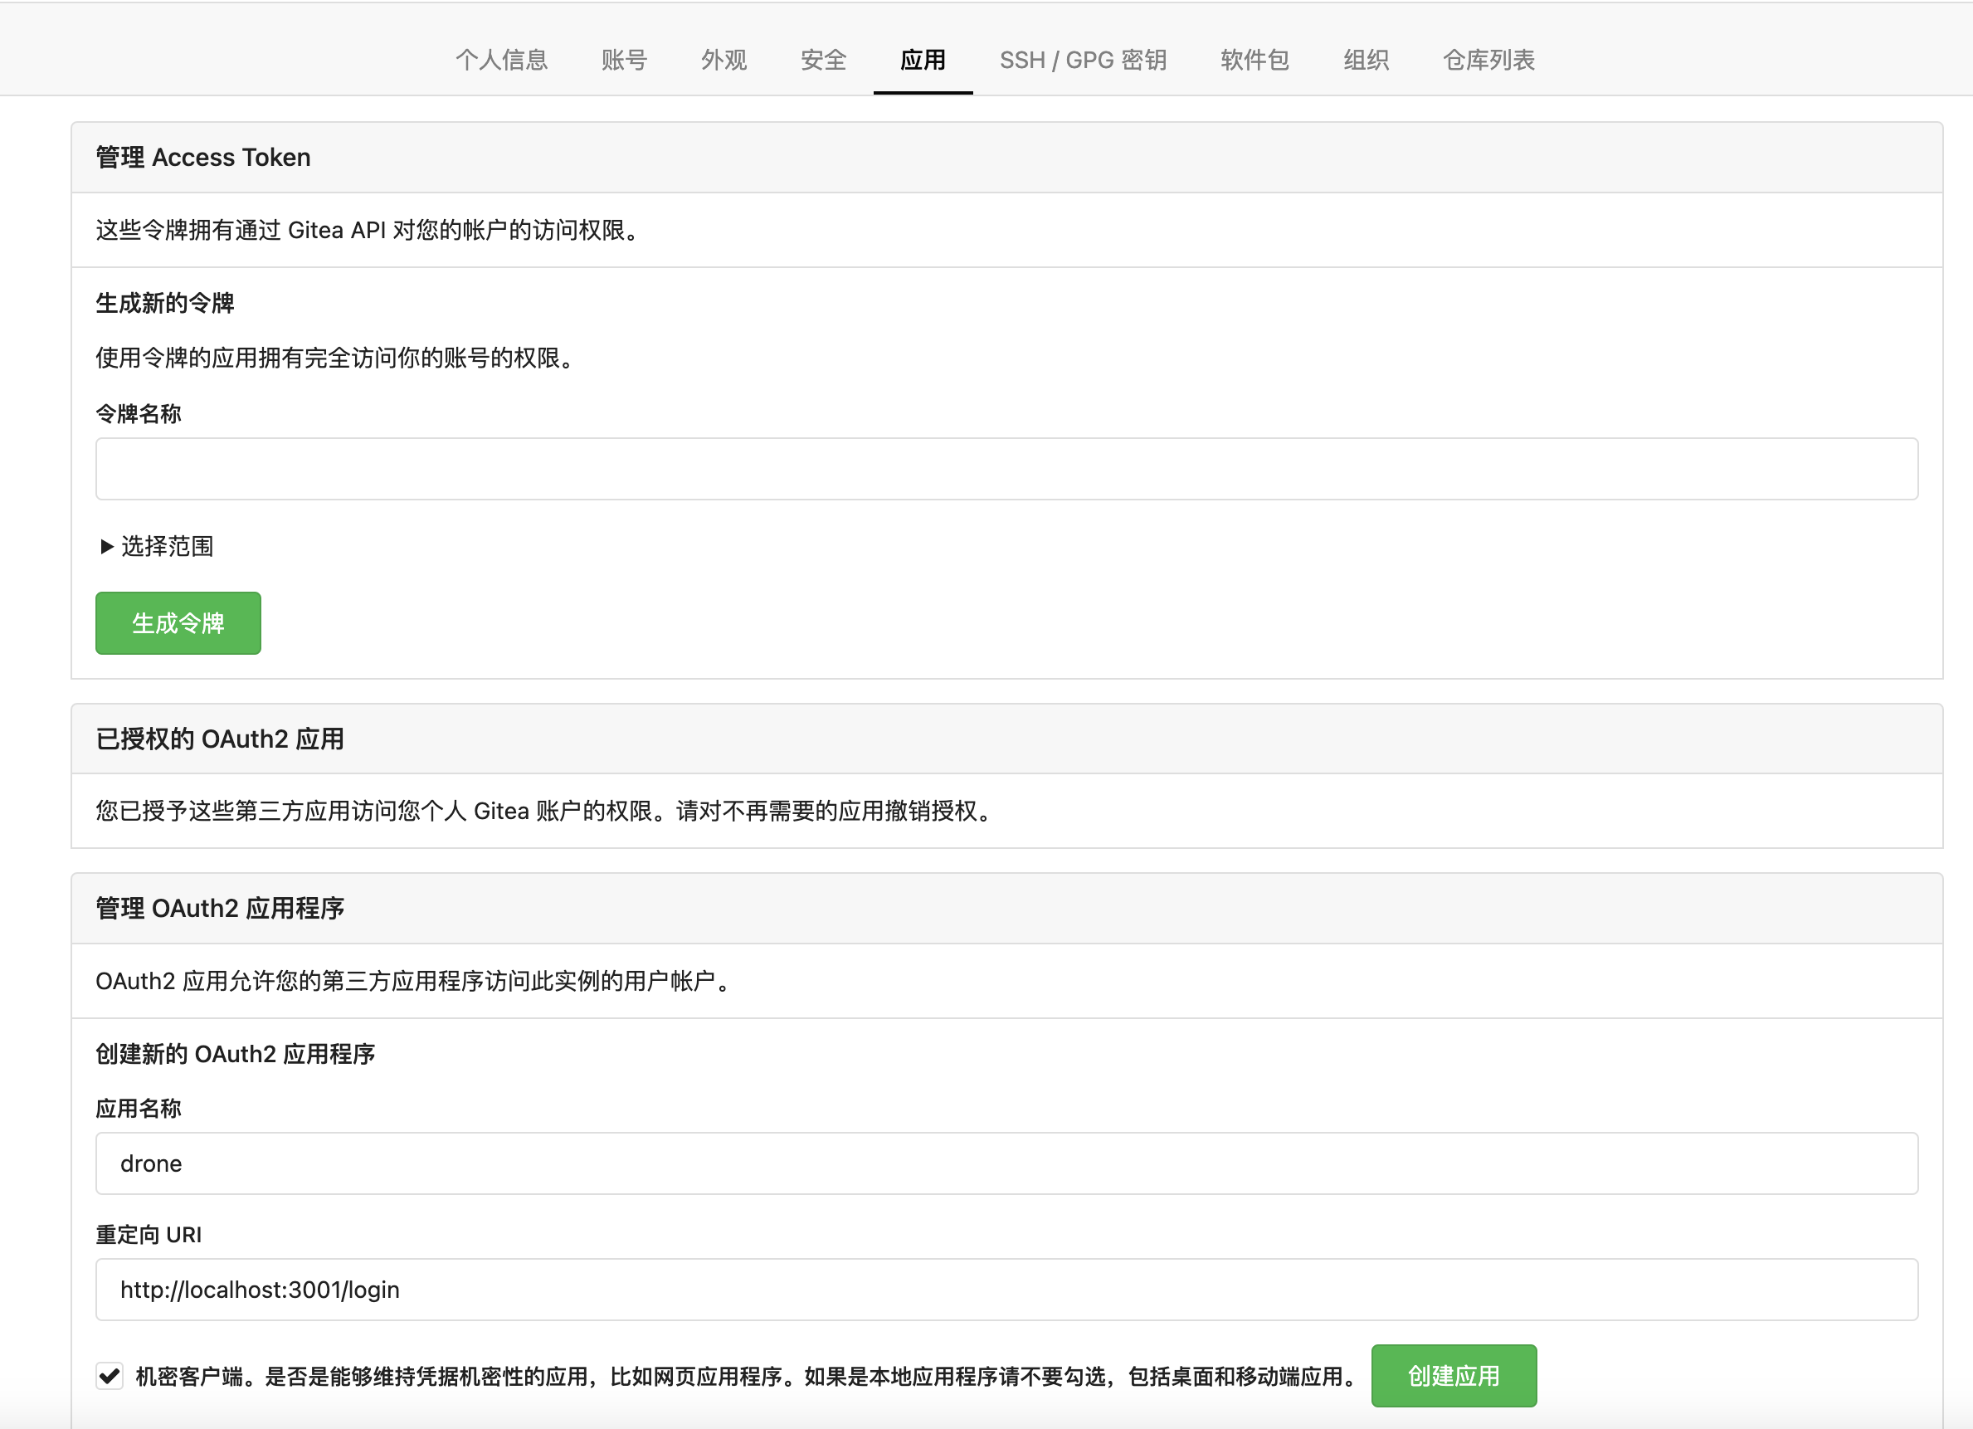Viewport: 1973px width, 1429px height.
Task: Go to the 安全 tab
Action: (823, 60)
